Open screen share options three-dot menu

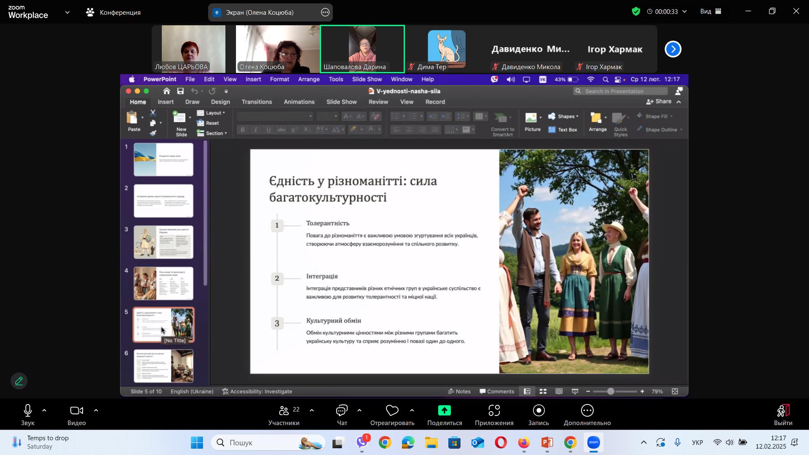pyautogui.click(x=325, y=13)
